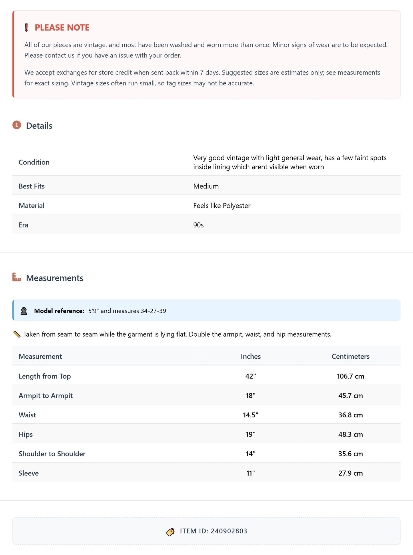Click the Model reference bold label
This screenshot has height=555, width=413.
pos(59,311)
